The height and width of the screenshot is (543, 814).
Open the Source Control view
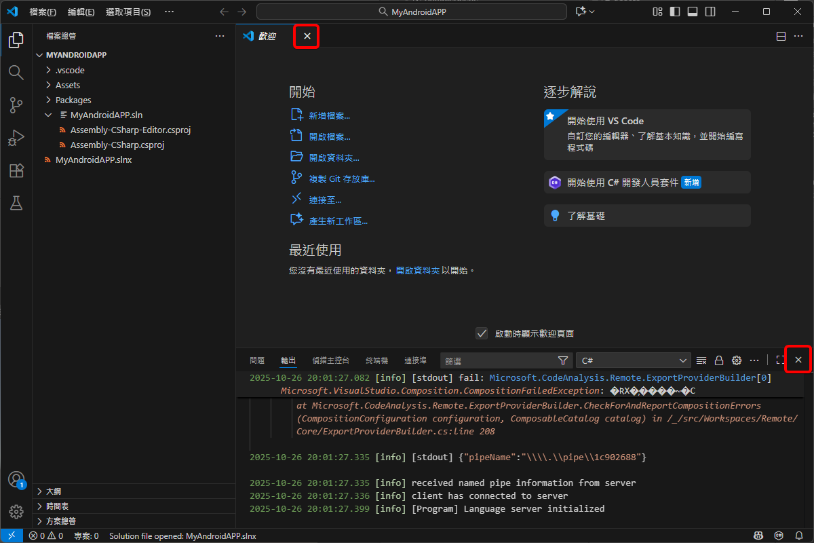coord(16,105)
